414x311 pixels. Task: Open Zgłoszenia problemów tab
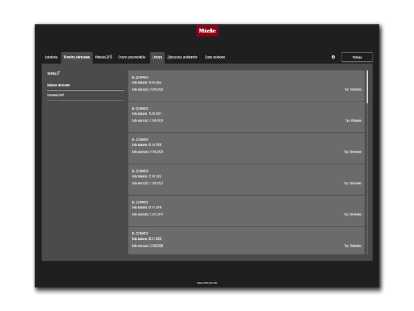pyautogui.click(x=182, y=57)
